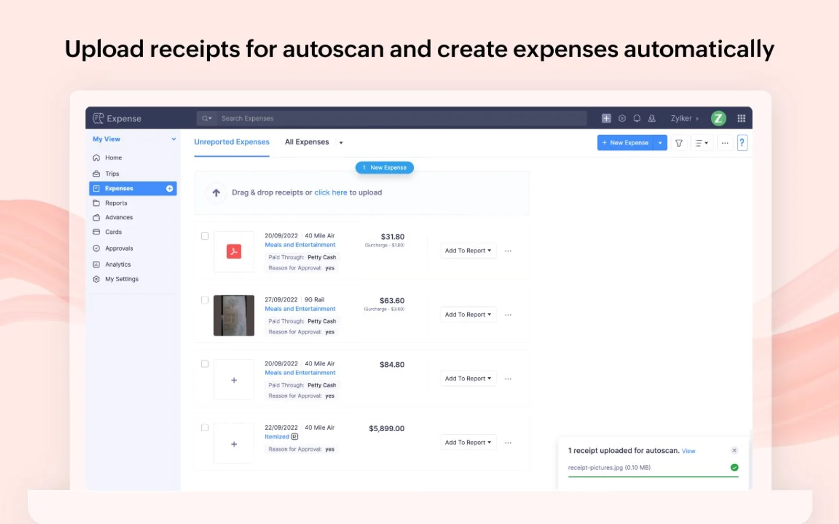The width and height of the screenshot is (839, 524).
Task: Open the green Z profile avatar
Action: click(x=718, y=118)
